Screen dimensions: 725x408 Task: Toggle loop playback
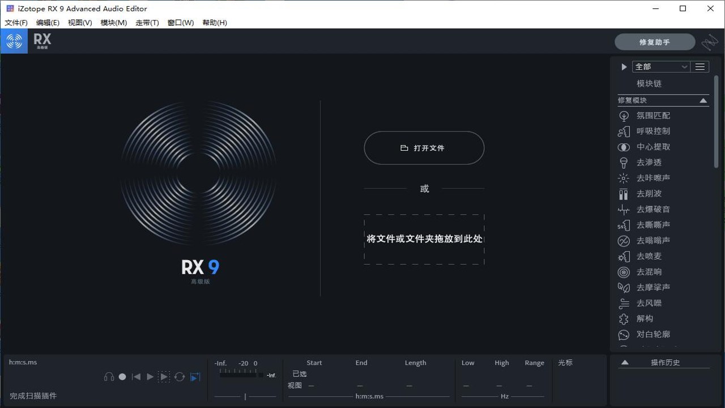point(180,377)
